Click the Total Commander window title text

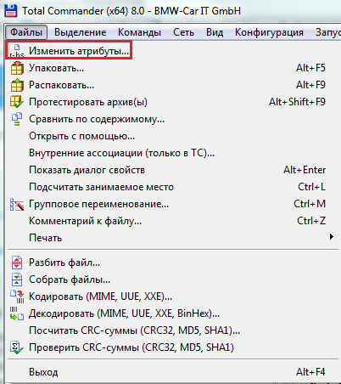tap(131, 11)
